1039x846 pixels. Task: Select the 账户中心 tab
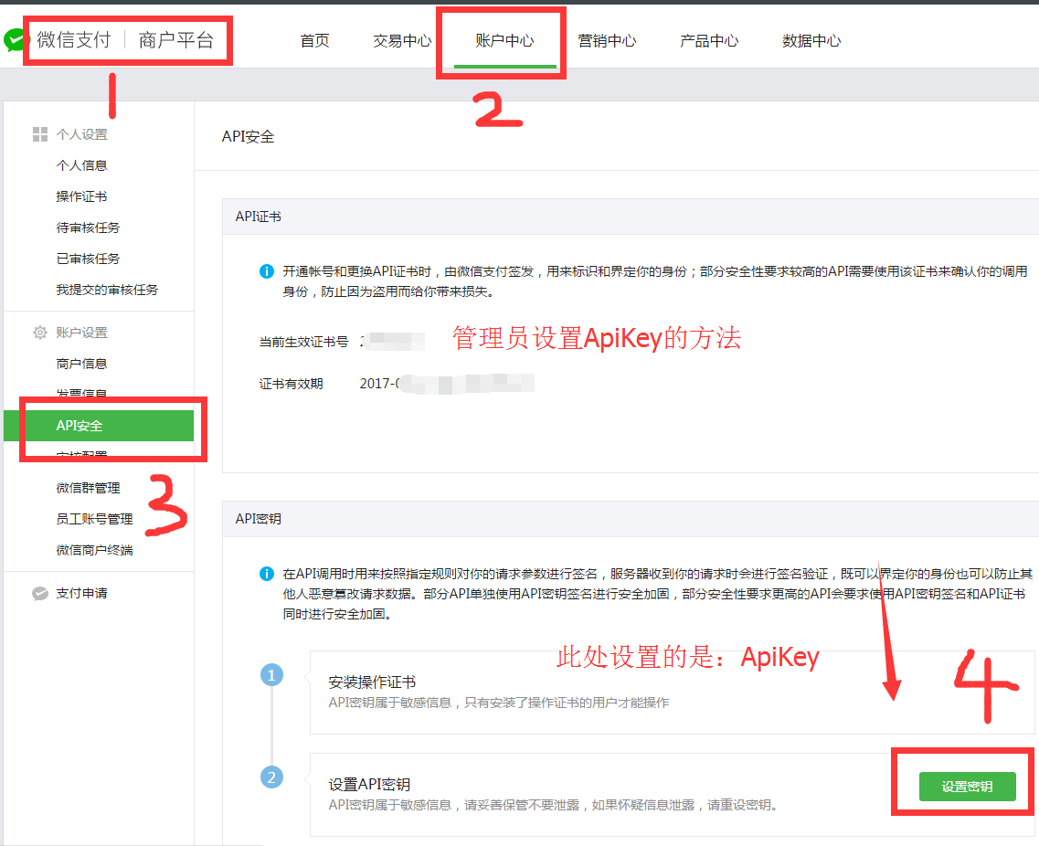505,40
